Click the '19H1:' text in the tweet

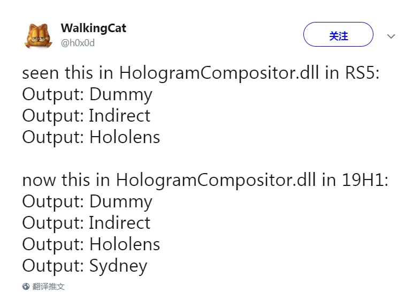tap(365, 180)
